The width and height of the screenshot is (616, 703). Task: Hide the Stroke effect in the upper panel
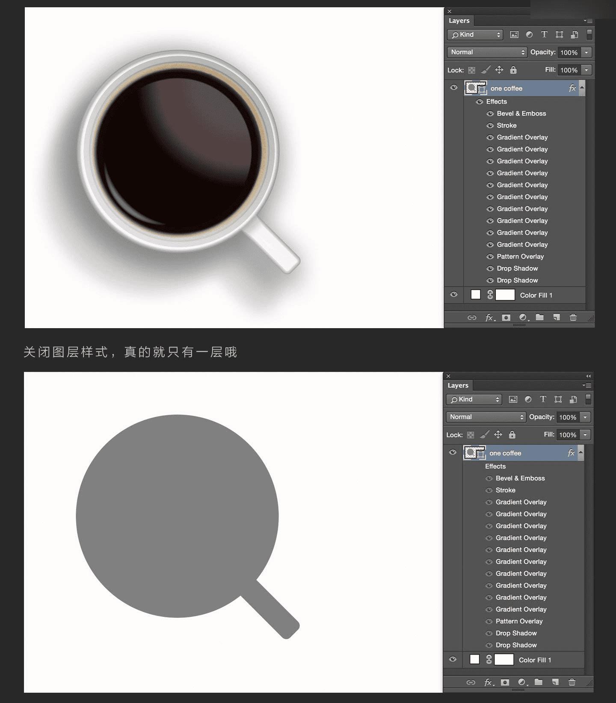(x=490, y=126)
